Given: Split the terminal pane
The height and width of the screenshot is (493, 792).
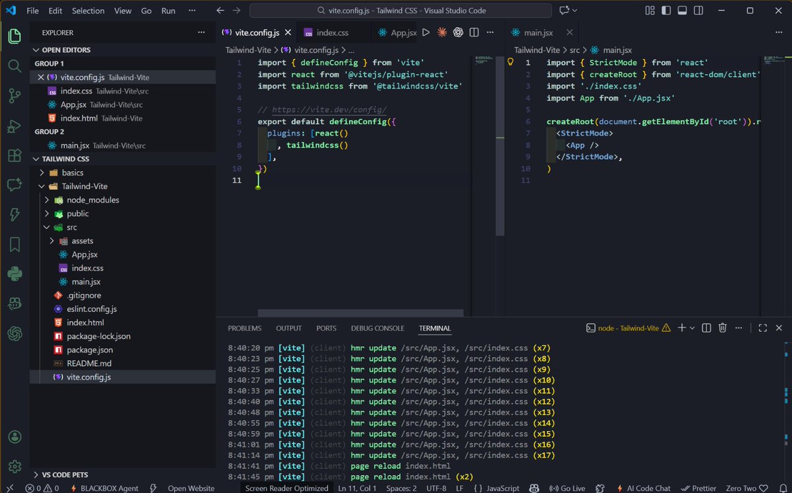Looking at the screenshot, I should [706, 328].
